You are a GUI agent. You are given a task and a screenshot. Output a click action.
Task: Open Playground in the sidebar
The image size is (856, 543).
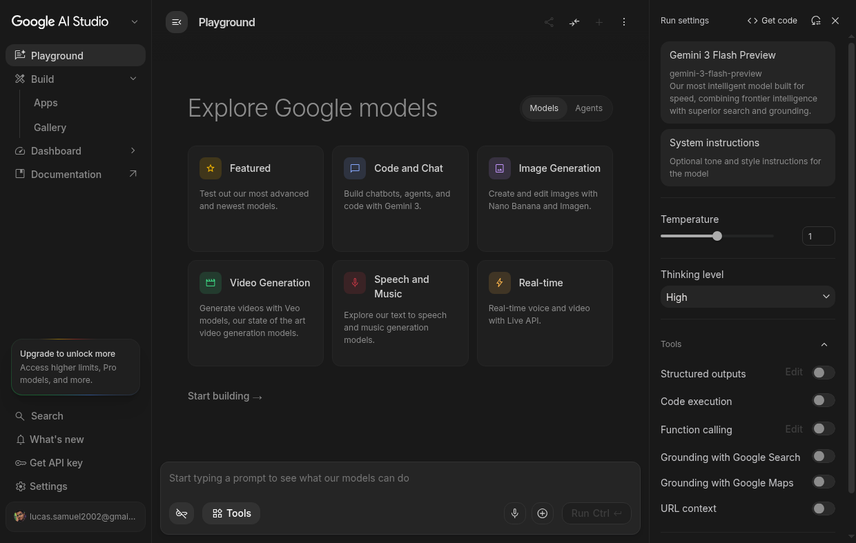click(75, 55)
